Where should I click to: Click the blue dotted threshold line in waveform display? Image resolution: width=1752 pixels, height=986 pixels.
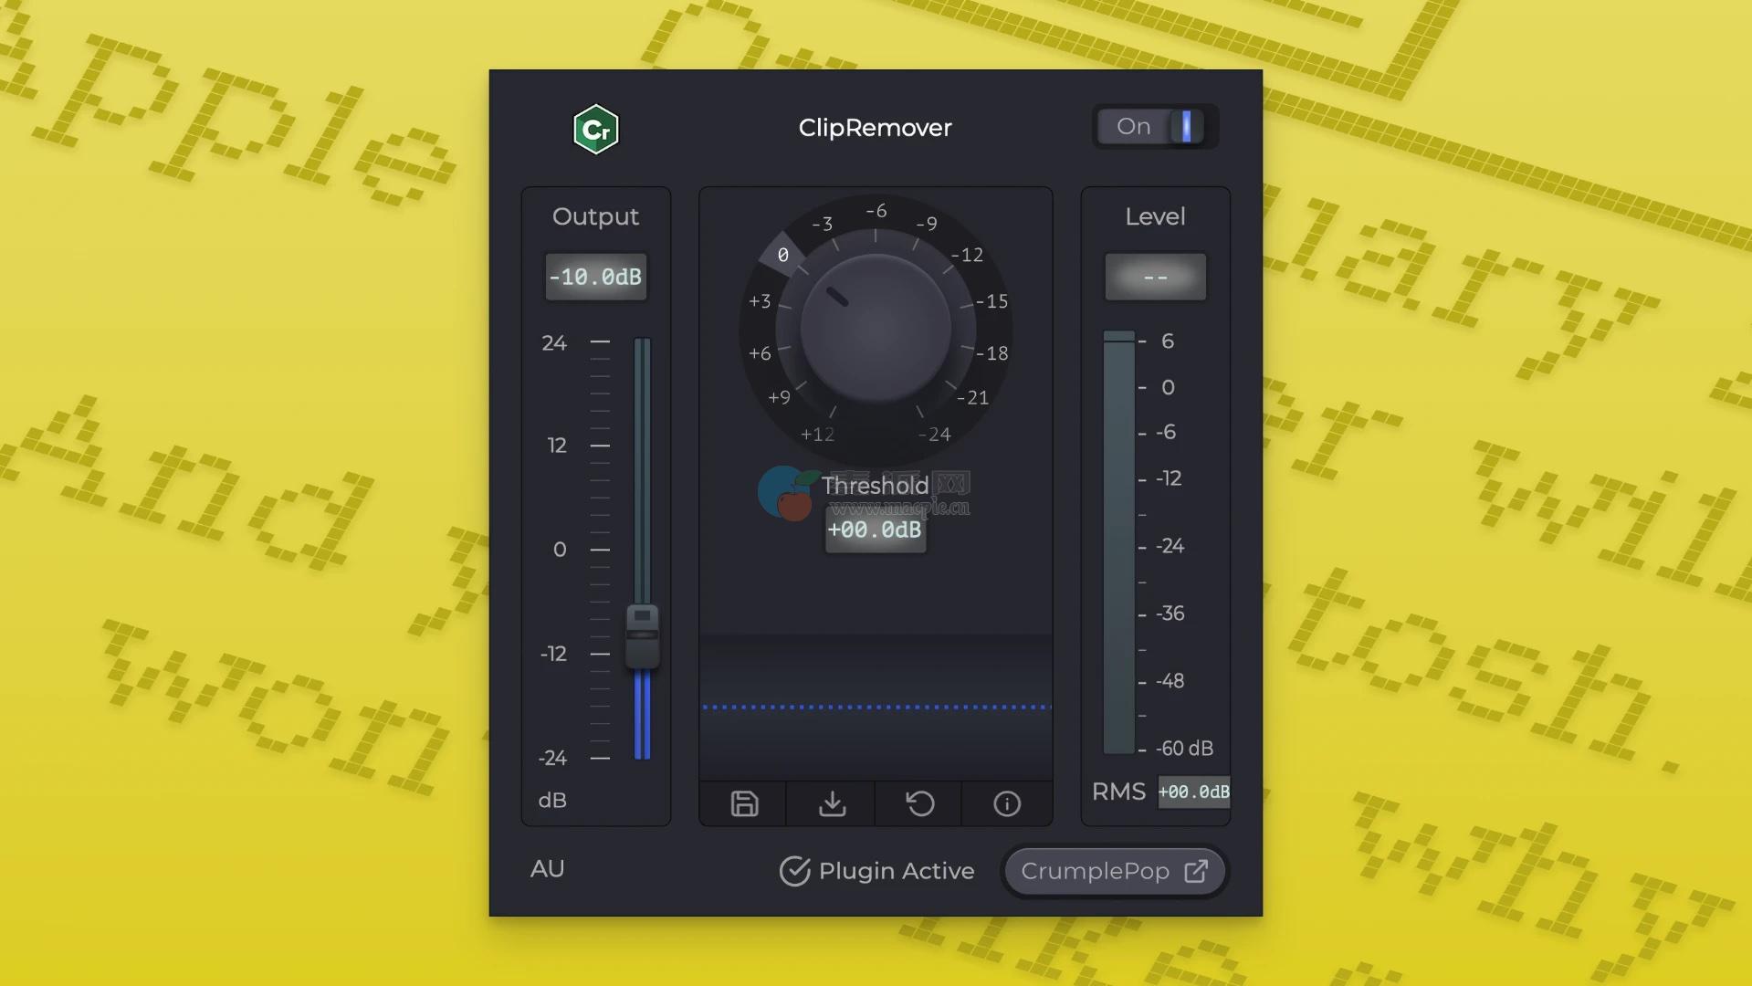pyautogui.click(x=875, y=707)
